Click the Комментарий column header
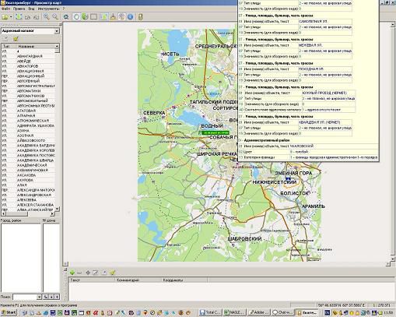Screen dimensions: 396x317 coord(138,280)
